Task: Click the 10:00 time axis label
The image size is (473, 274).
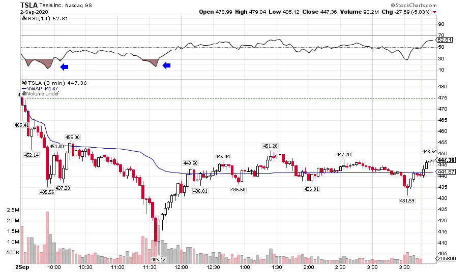Action: pyautogui.click(x=54, y=267)
